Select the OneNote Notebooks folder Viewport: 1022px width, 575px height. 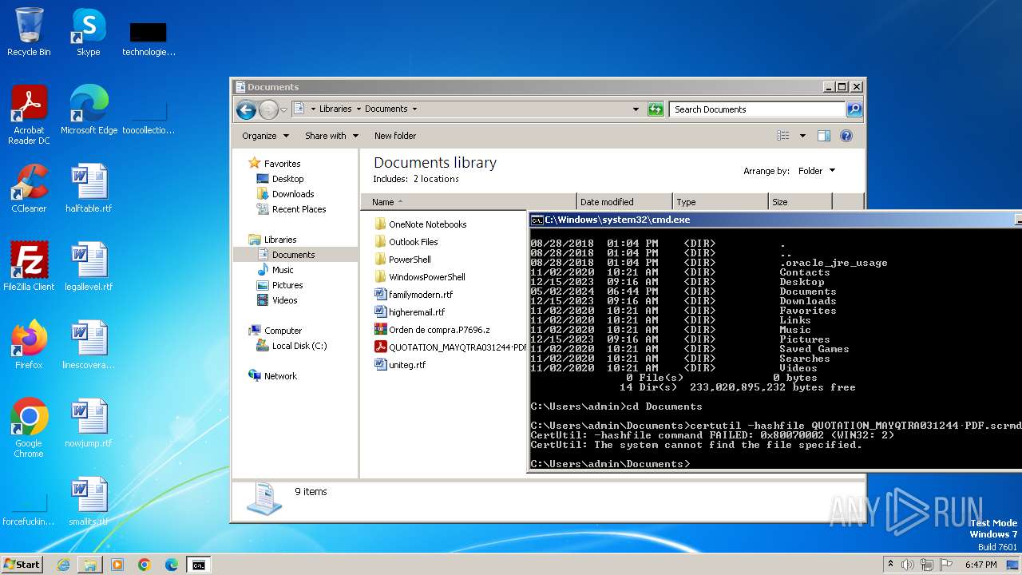click(x=421, y=224)
